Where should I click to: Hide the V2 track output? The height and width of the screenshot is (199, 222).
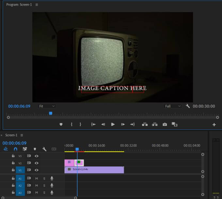tap(37, 163)
